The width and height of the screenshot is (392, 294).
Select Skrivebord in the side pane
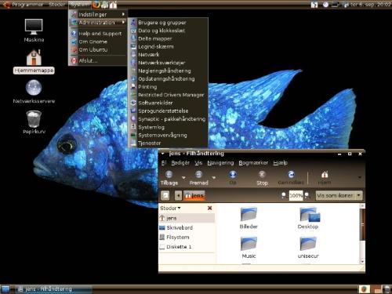[187, 227]
